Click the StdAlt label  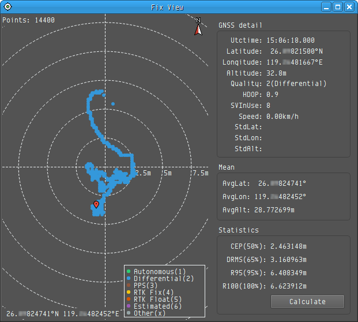[248, 149]
